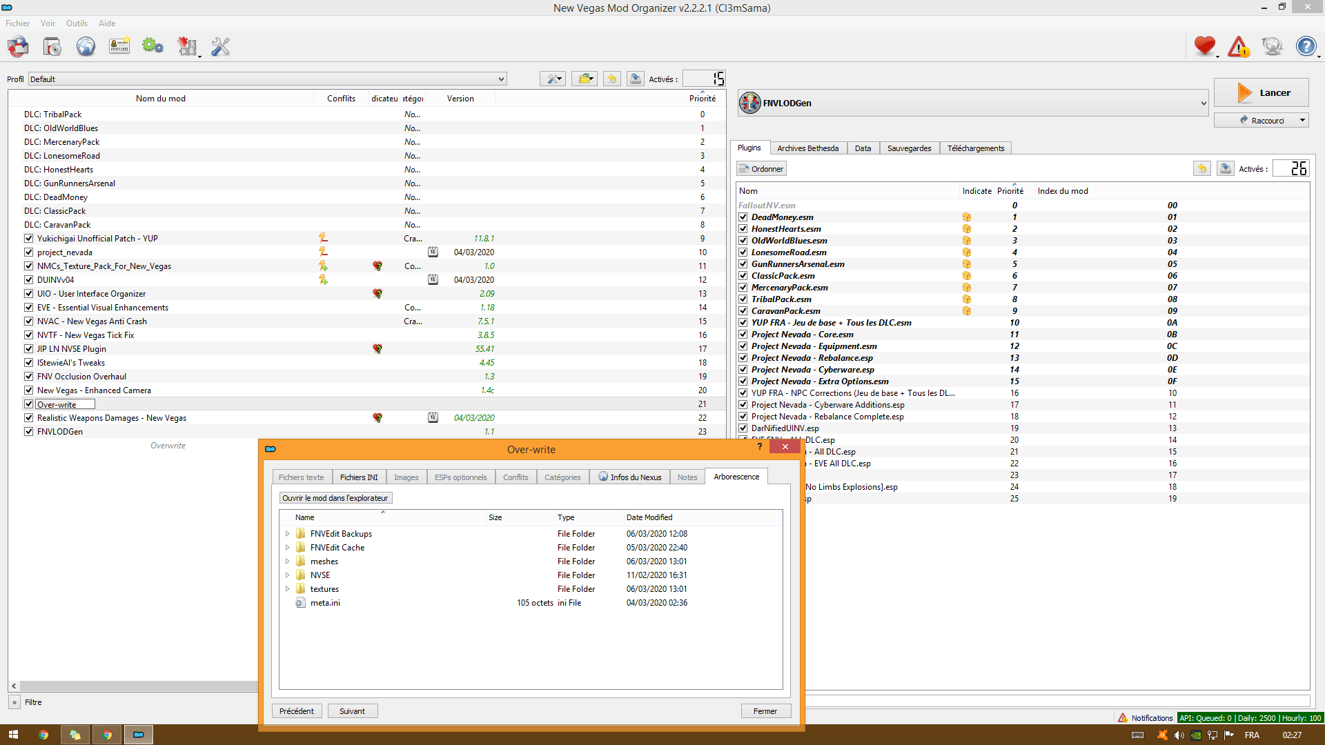1325x745 pixels.
Task: Click the update check globe icon
Action: click(x=1272, y=46)
